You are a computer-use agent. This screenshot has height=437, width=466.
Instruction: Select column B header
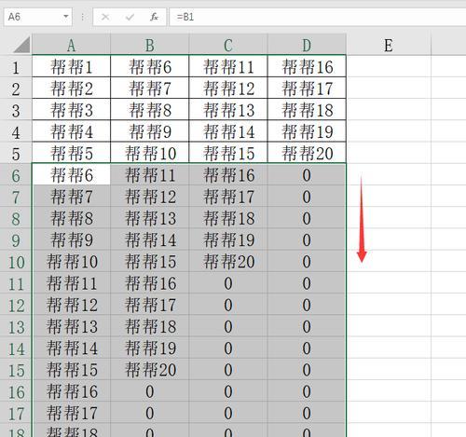click(x=150, y=45)
